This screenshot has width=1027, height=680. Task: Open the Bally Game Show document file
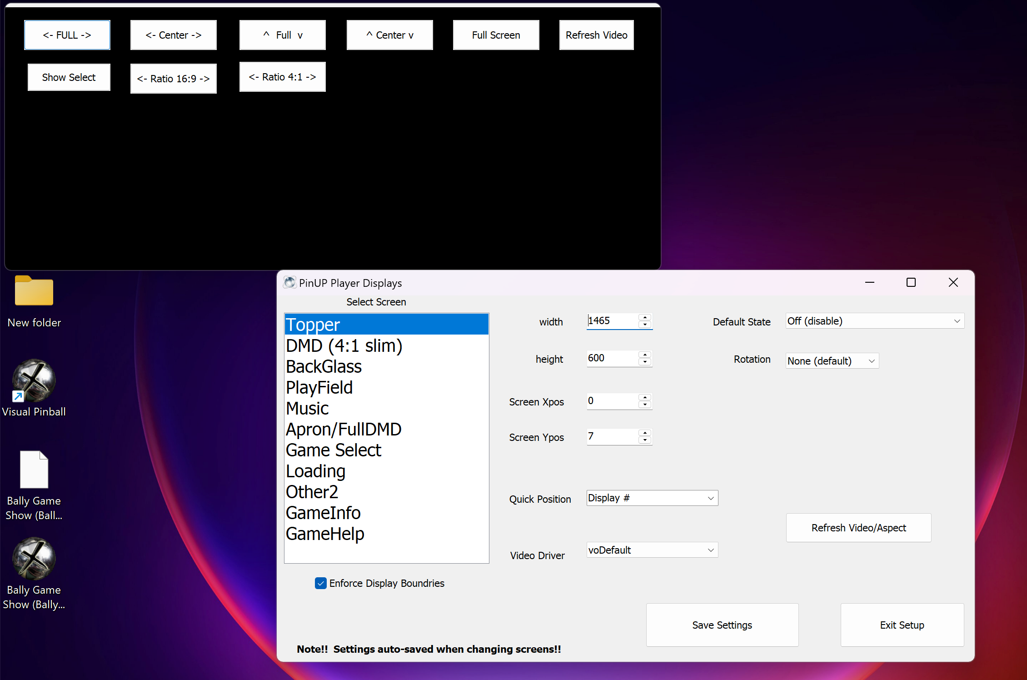click(34, 470)
